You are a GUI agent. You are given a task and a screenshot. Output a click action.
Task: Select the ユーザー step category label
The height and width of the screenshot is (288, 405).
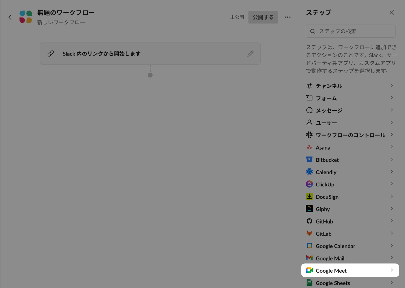[326, 123]
